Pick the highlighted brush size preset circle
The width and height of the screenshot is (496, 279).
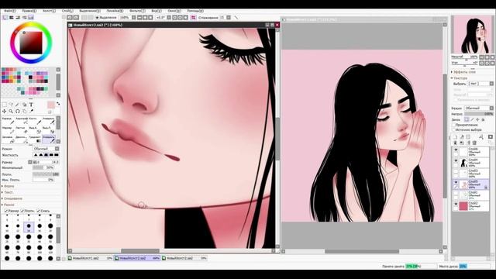click(x=29, y=226)
